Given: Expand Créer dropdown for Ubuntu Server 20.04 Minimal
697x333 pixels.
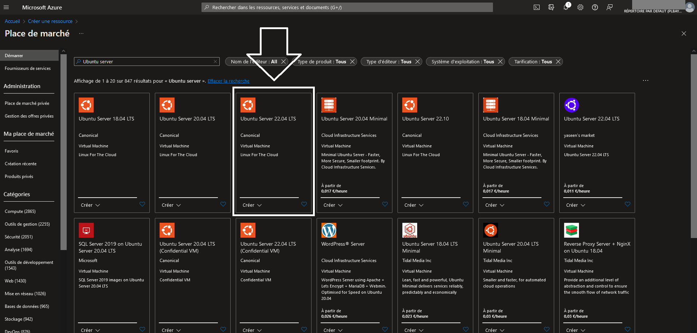Looking at the screenshot, I should point(333,205).
